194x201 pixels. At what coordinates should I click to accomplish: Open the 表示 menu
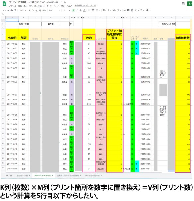tap(25, 6)
